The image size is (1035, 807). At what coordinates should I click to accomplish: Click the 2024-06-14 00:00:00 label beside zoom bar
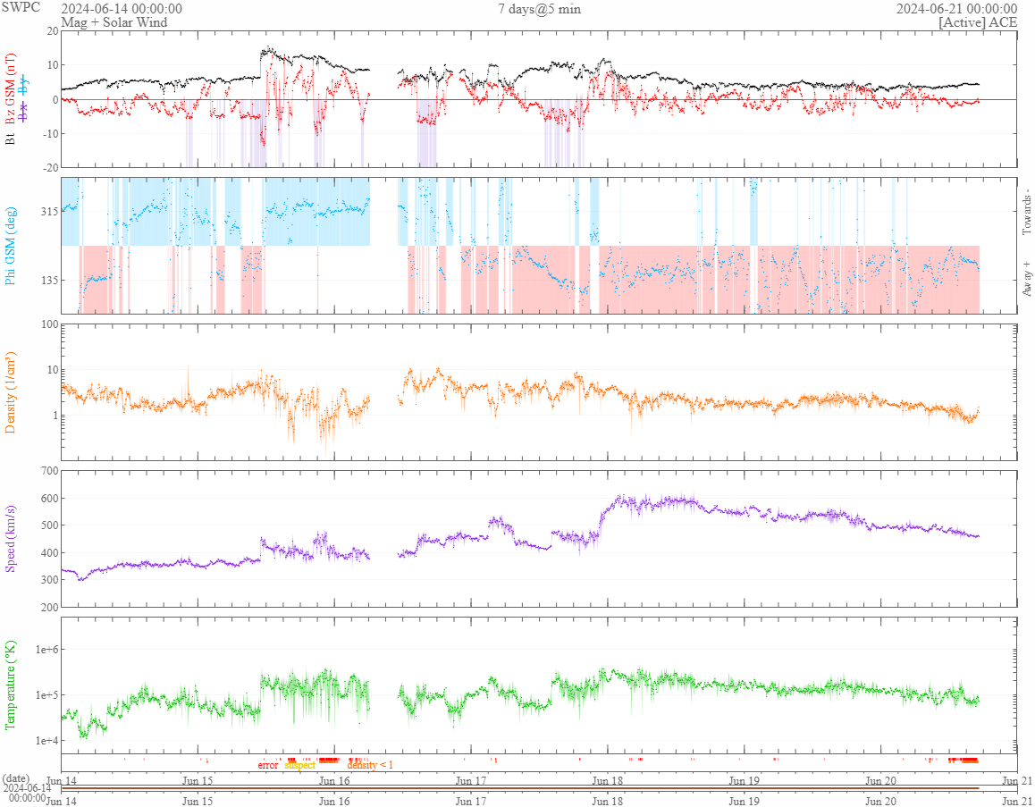point(28,793)
